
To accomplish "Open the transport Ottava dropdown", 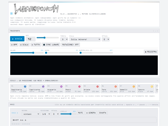I will pyautogui.click(x=105, y=39).
